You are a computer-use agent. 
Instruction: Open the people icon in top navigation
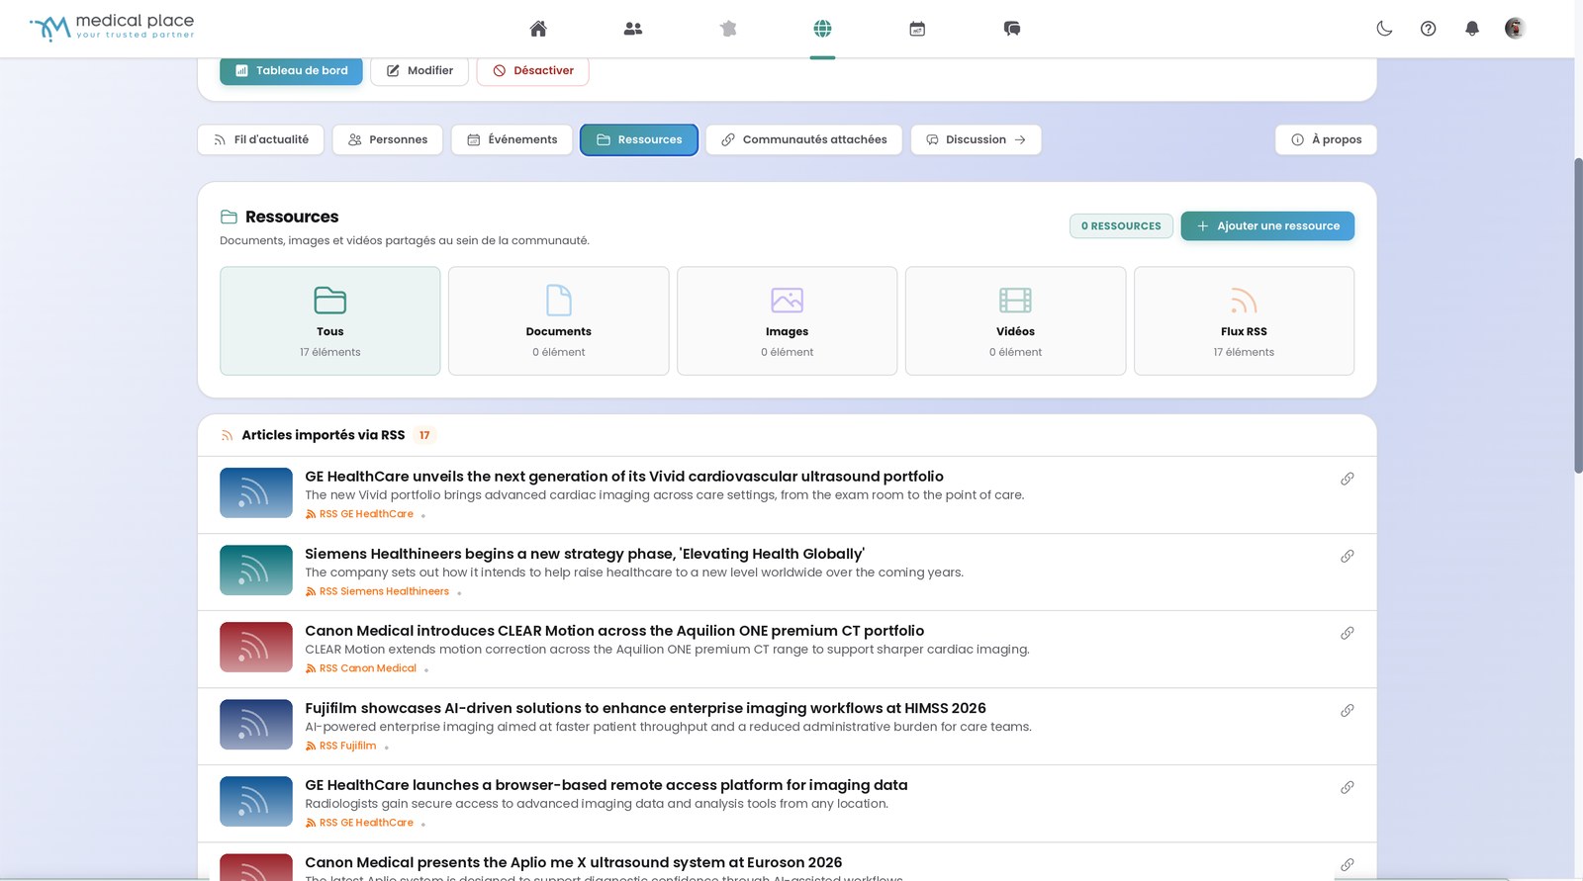(633, 29)
